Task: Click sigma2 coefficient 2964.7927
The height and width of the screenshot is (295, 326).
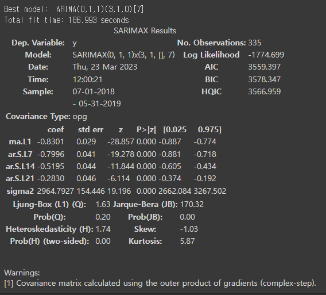Action: tap(55, 191)
